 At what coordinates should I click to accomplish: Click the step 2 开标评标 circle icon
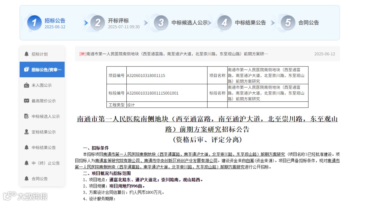click(x=97, y=23)
